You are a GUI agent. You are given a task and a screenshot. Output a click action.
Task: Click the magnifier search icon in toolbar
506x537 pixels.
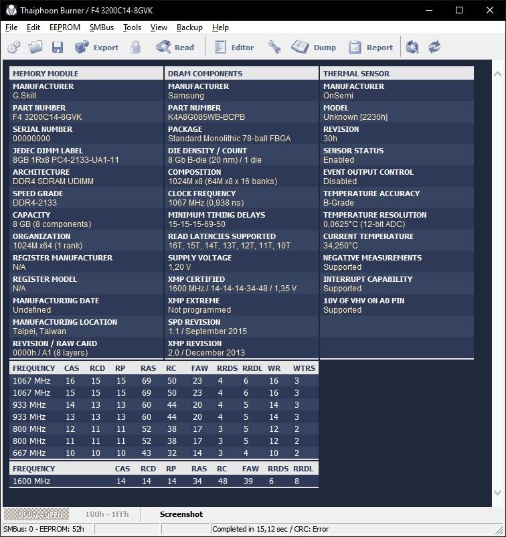(412, 47)
